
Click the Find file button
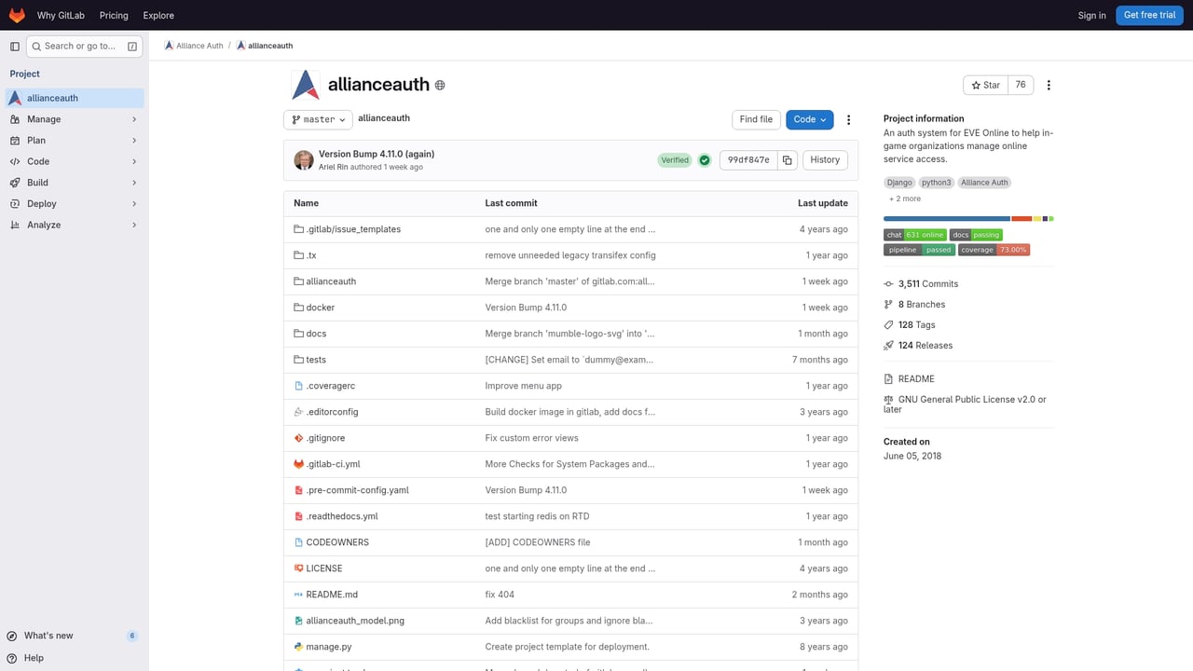coord(755,119)
